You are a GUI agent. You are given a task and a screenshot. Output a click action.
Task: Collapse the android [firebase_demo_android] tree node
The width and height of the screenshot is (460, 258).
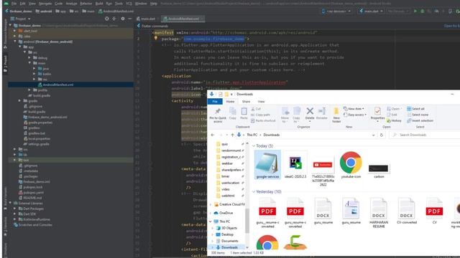(15, 42)
